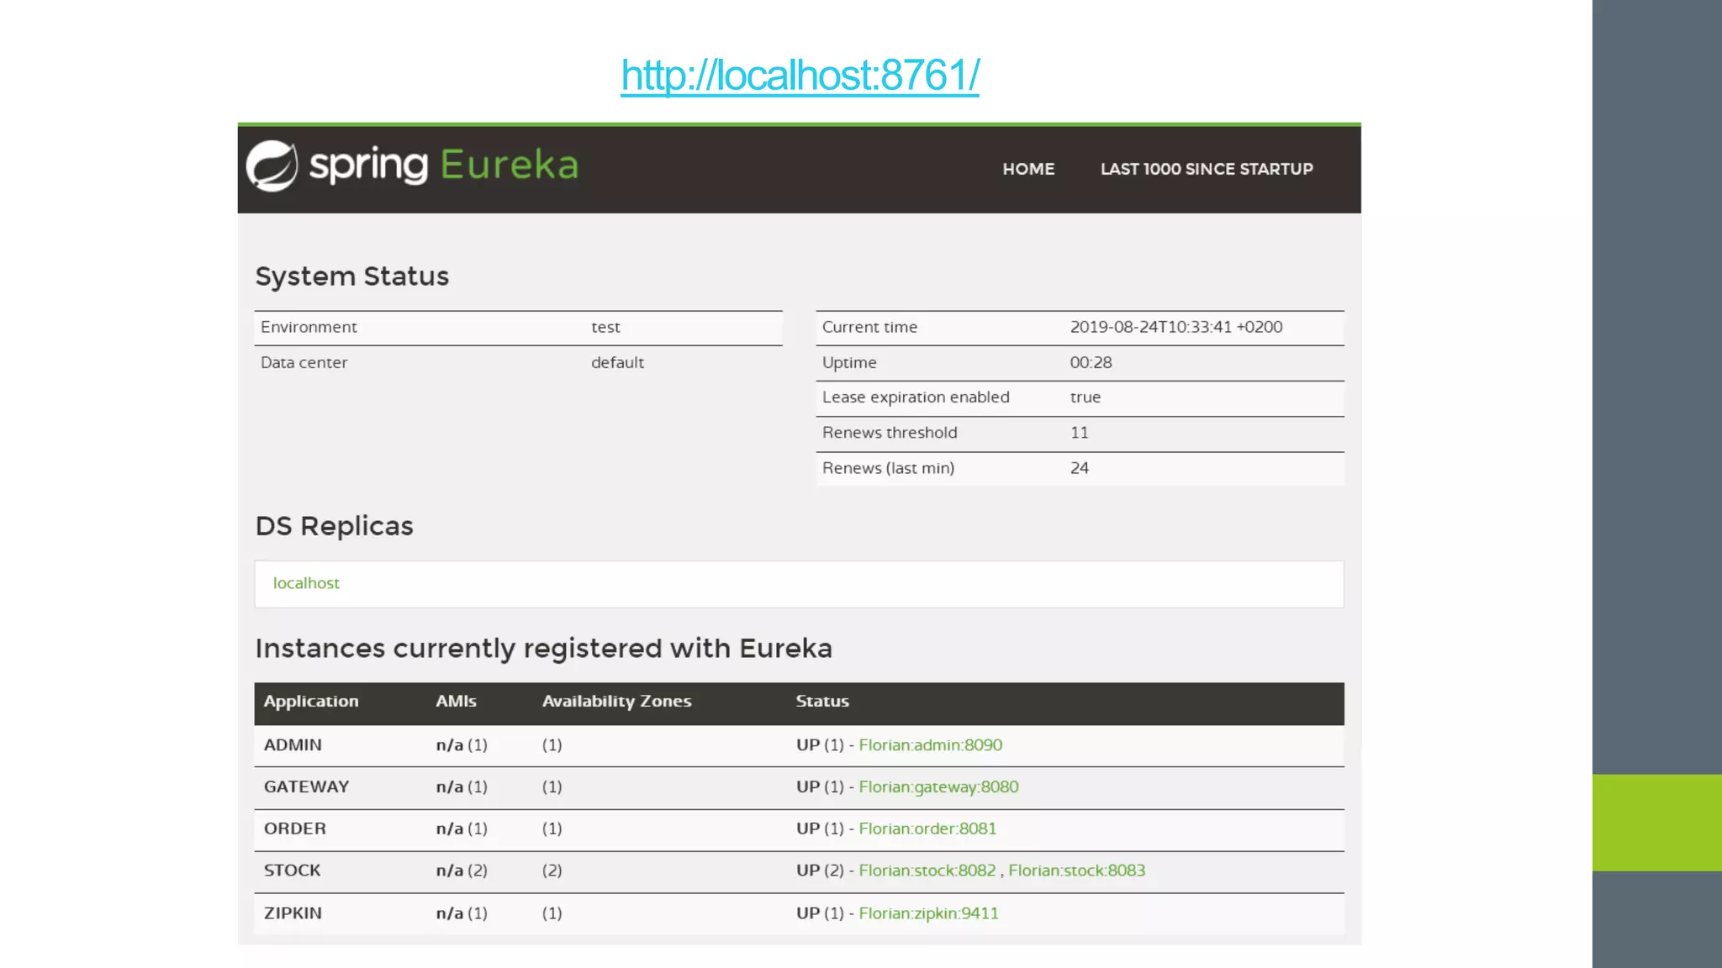Click the Availability Zones column header

pos(616,702)
